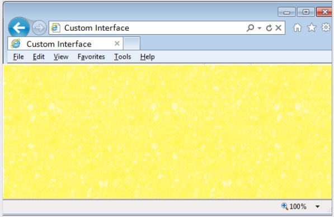
Task: Click the 100% zoom level button
Action: click(294, 206)
